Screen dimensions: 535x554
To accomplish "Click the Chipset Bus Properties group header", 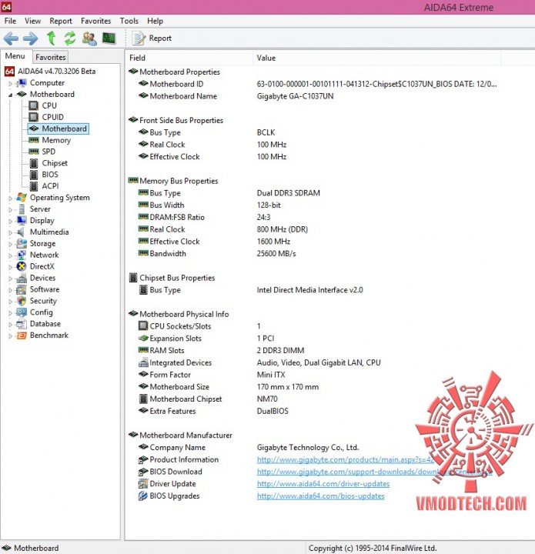I will pos(172,278).
